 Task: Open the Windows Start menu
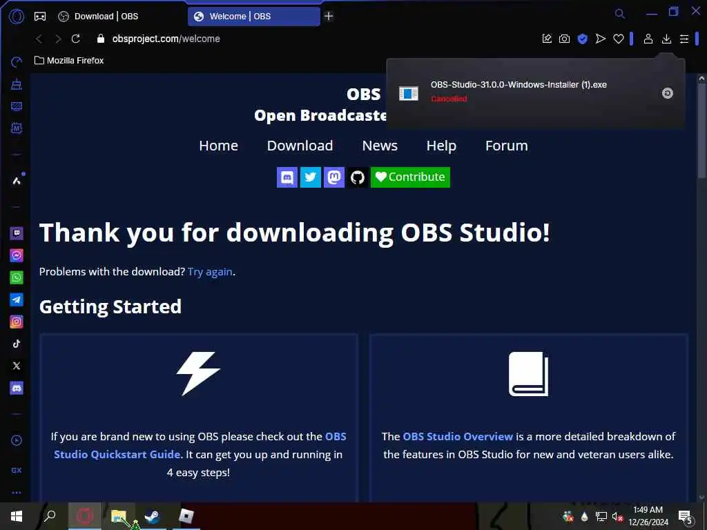coord(17,516)
